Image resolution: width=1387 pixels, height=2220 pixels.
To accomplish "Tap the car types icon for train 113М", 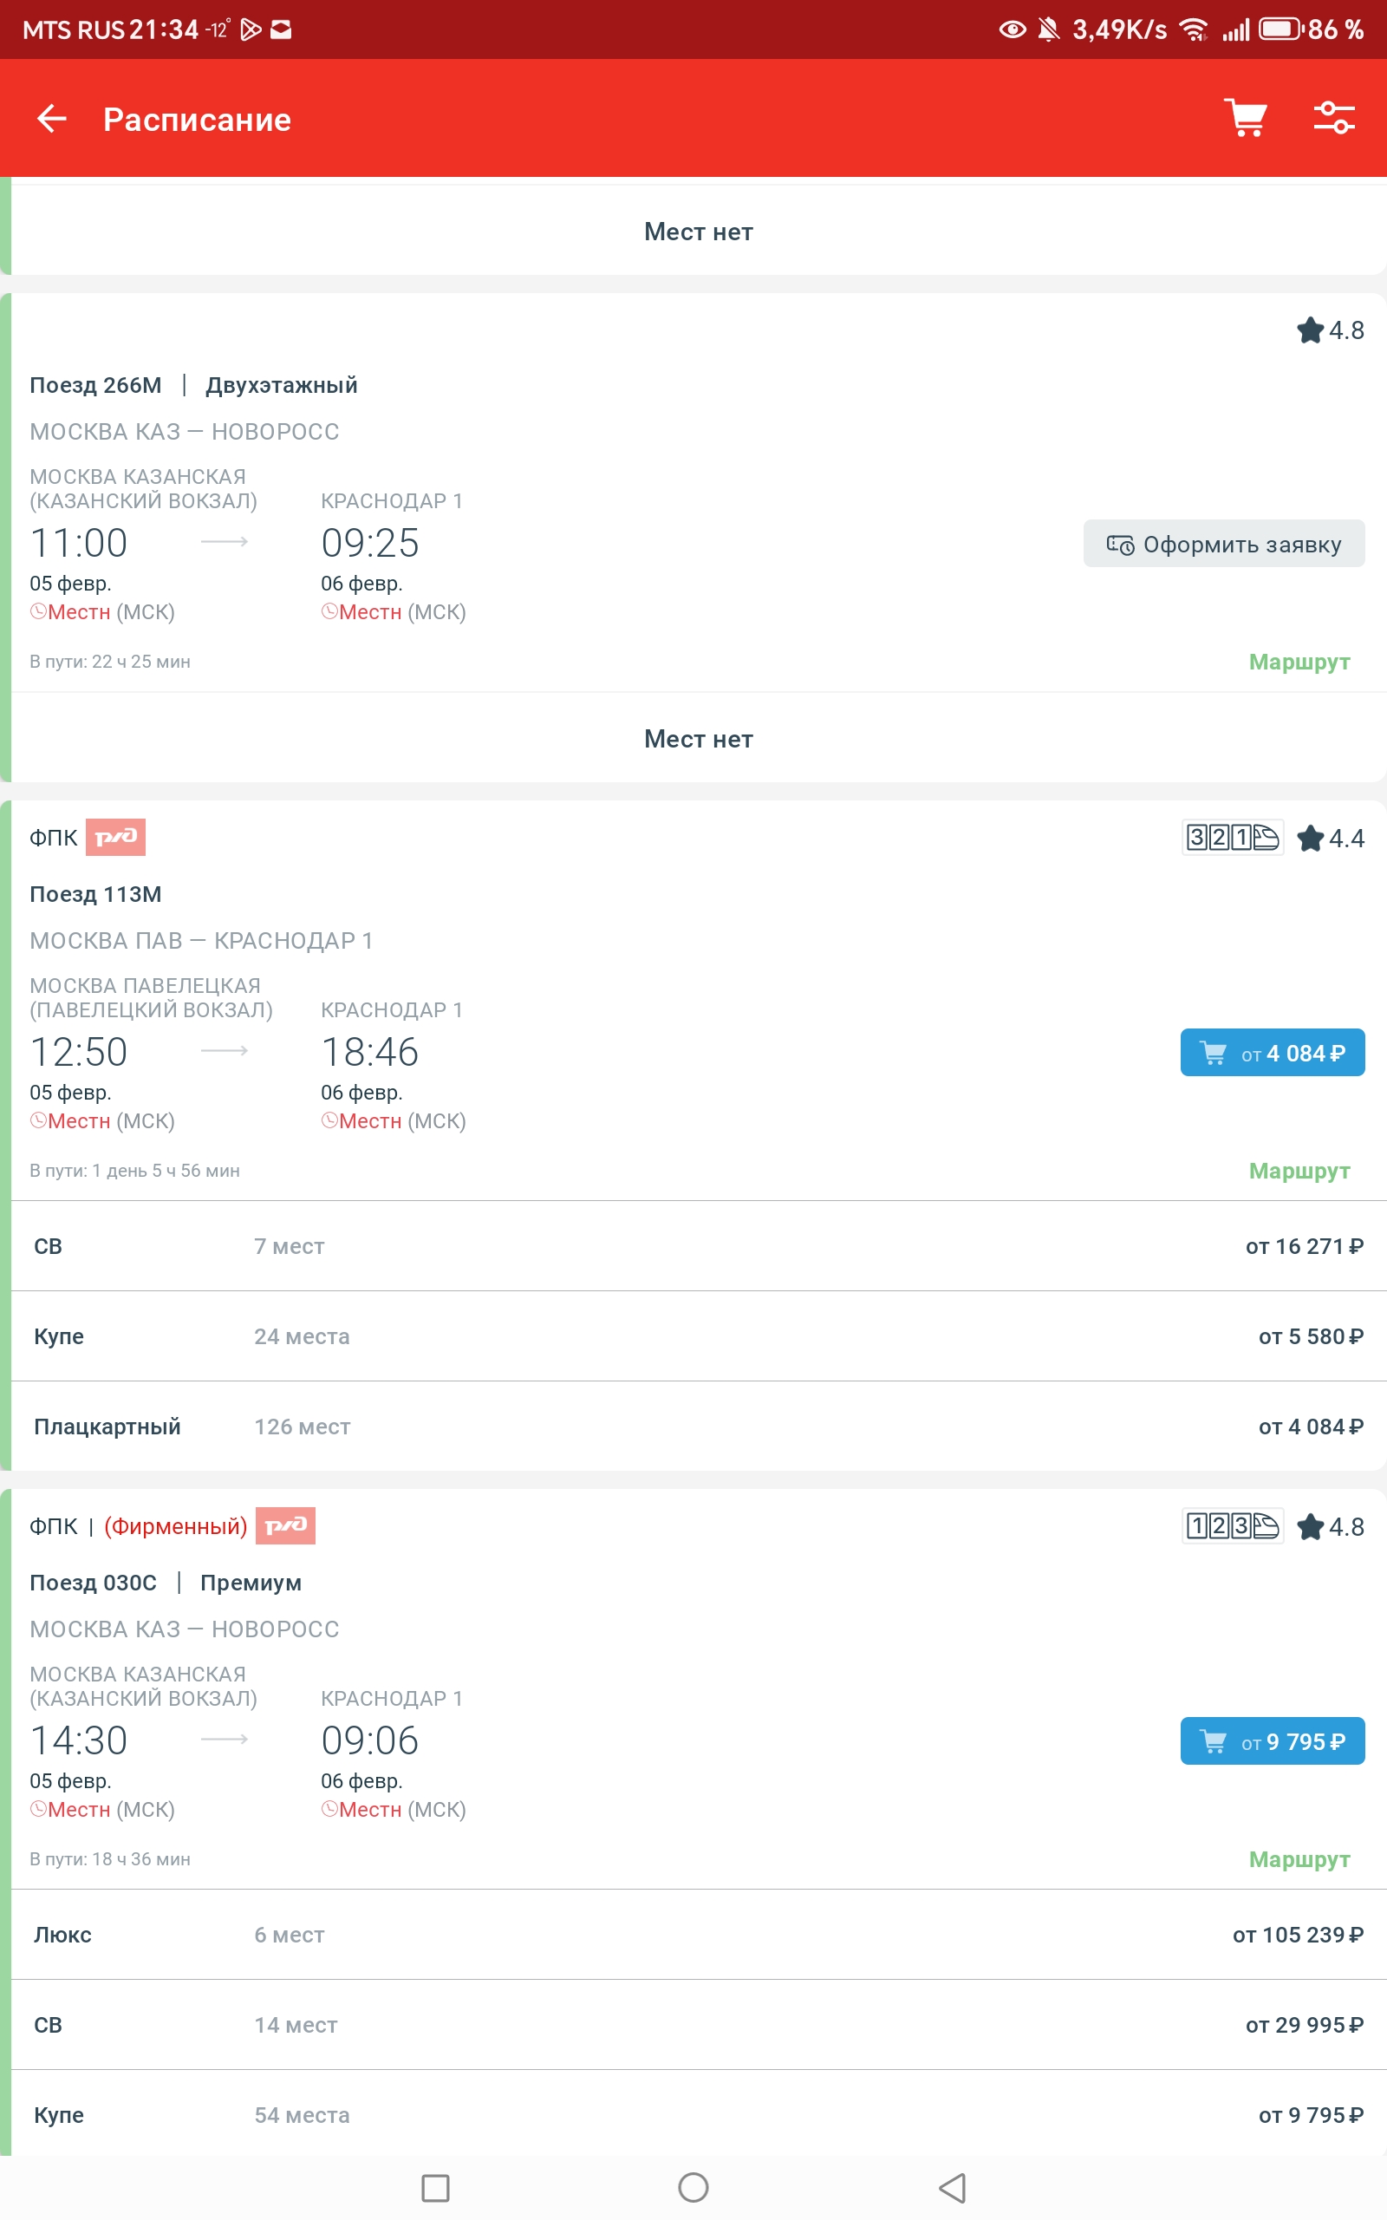I will click(1232, 838).
